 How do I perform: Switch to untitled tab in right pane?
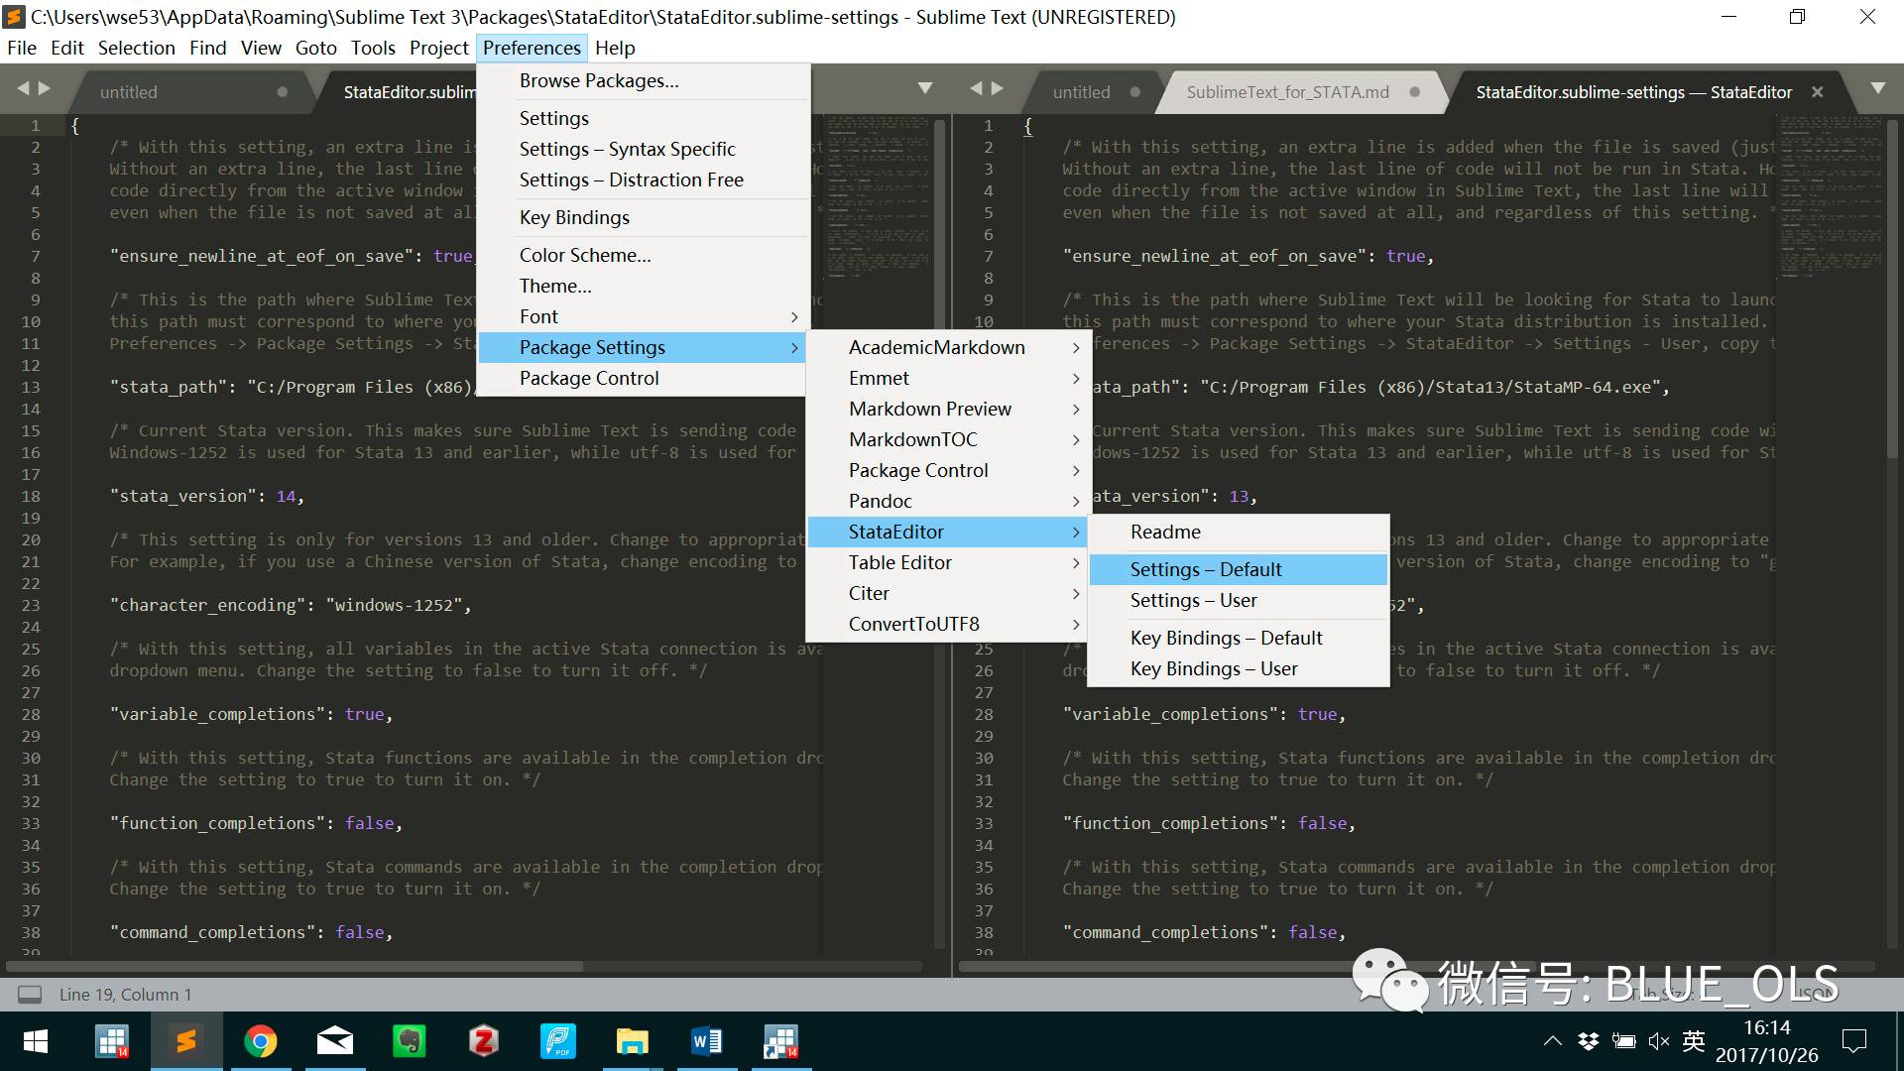point(1091,91)
